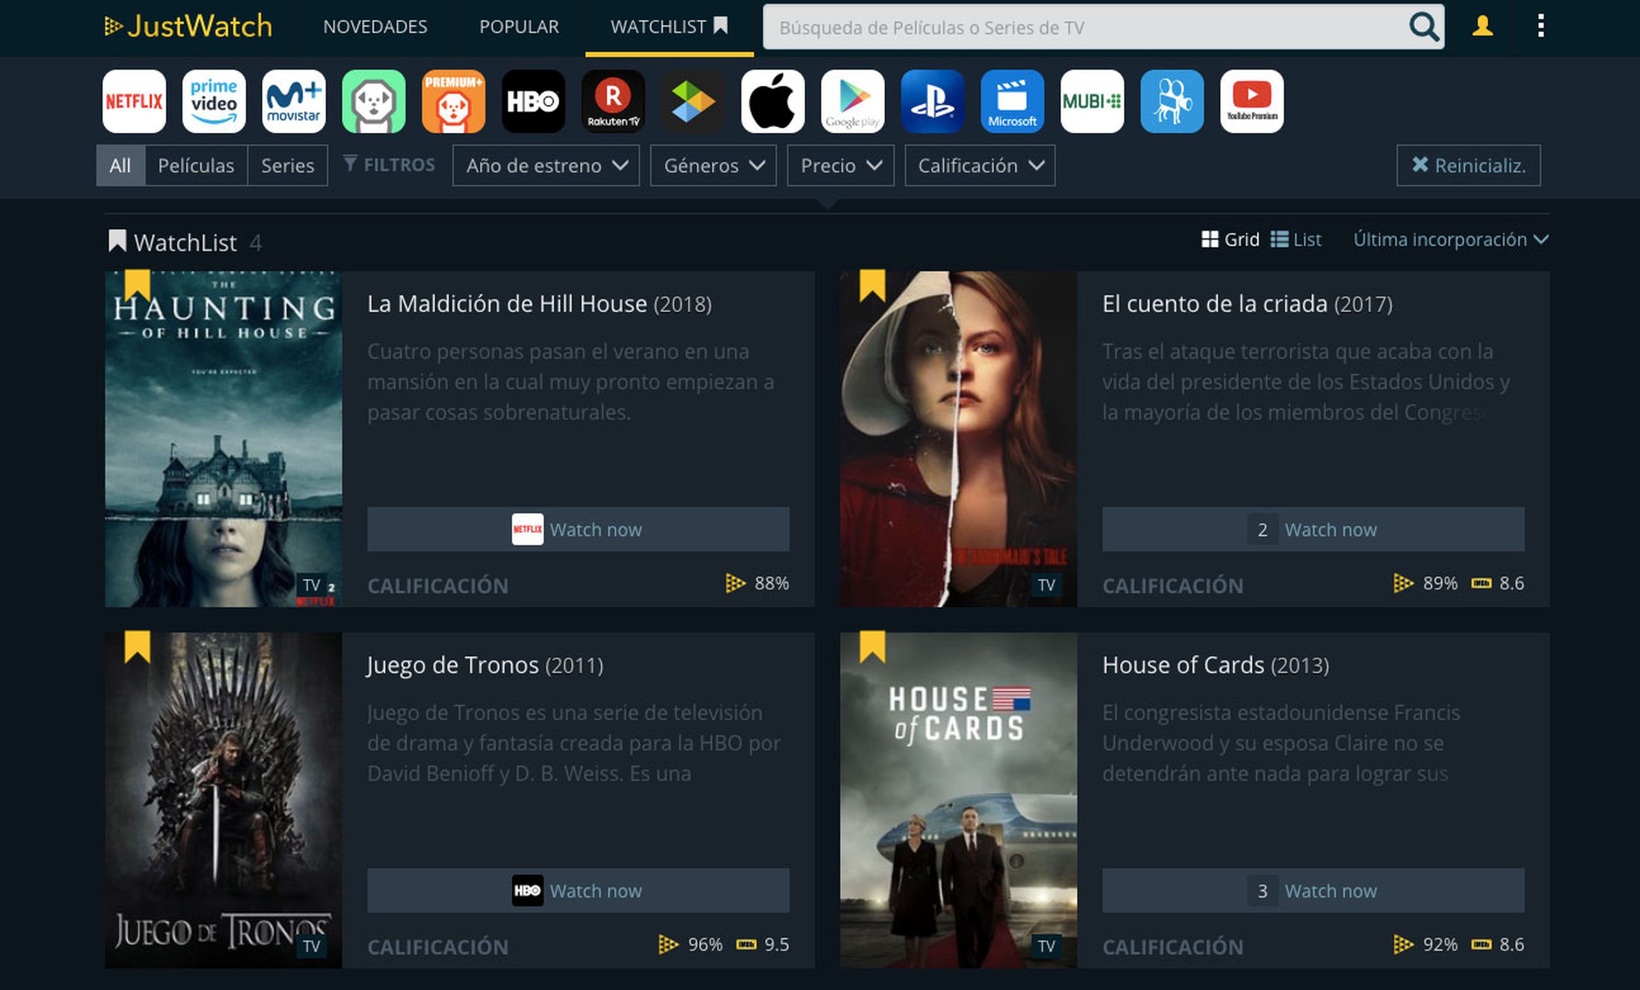The width and height of the screenshot is (1640, 990).
Task: Open the Haunting of Hill House poster
Action: (223, 439)
